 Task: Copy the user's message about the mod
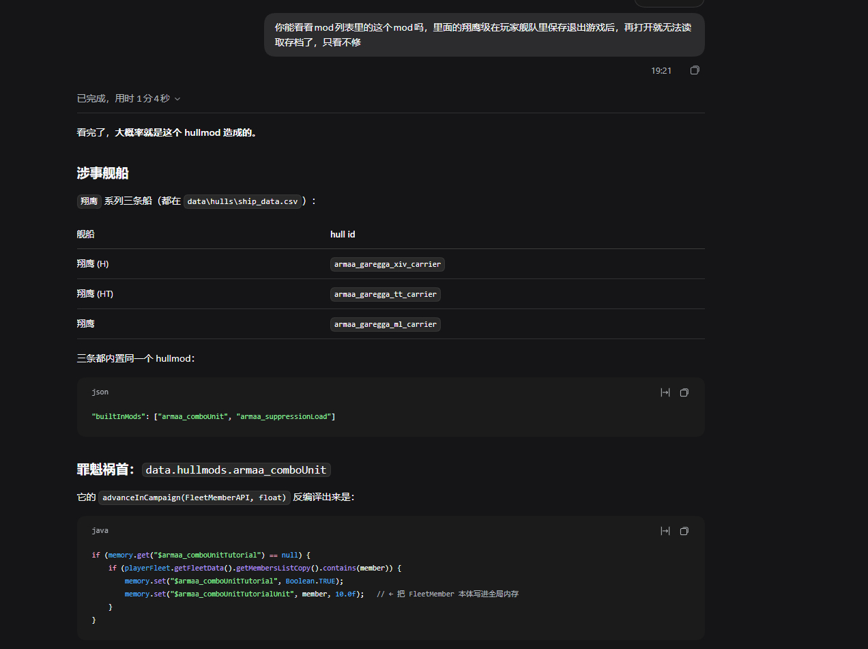pos(695,70)
